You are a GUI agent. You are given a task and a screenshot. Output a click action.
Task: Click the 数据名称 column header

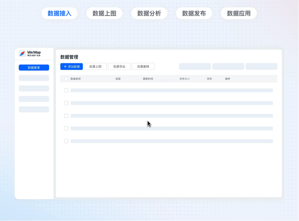[76, 79]
